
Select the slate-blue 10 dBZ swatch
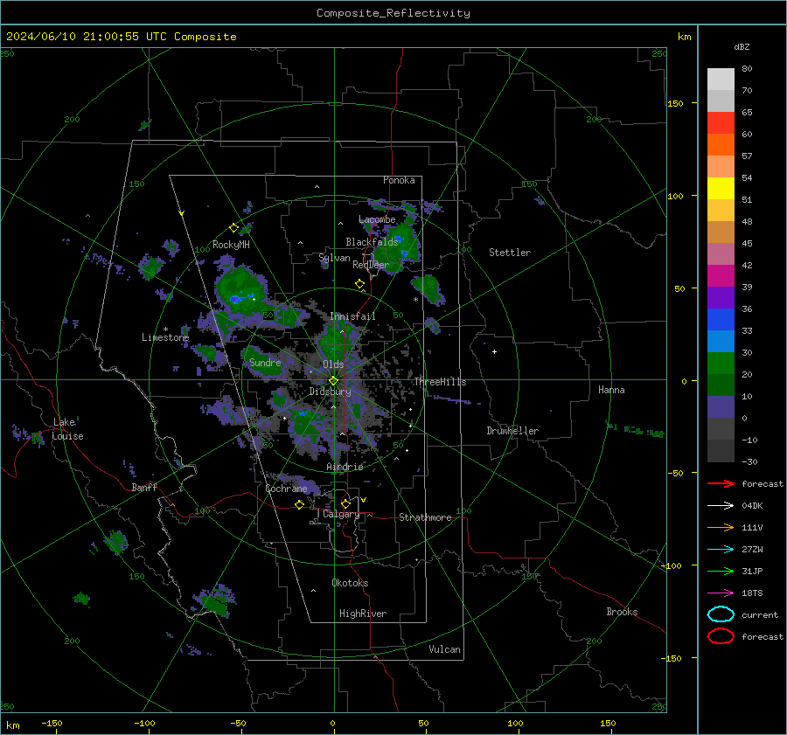[x=721, y=406]
